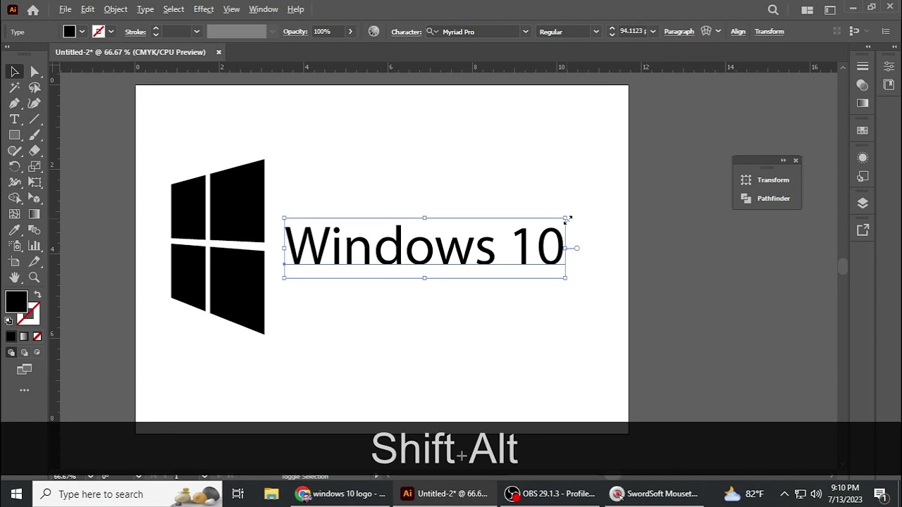
Task: Open the Myriad Pro font family dropdown
Action: click(525, 32)
